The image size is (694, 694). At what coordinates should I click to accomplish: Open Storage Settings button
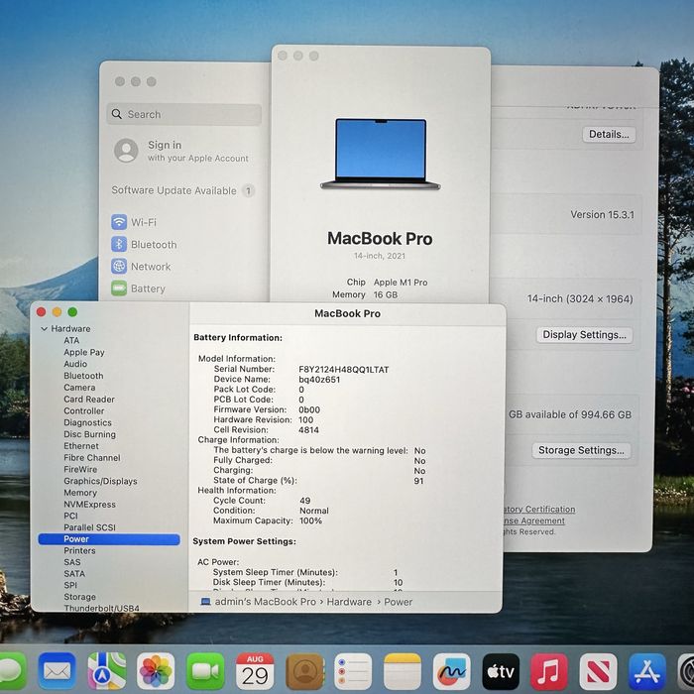(x=581, y=450)
